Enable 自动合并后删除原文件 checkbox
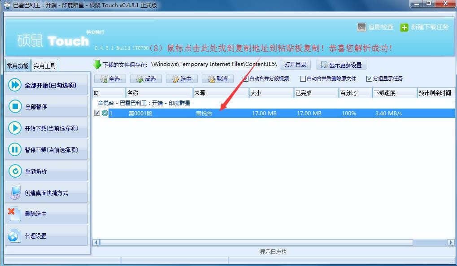This screenshot has width=457, height=266. tap(303, 78)
